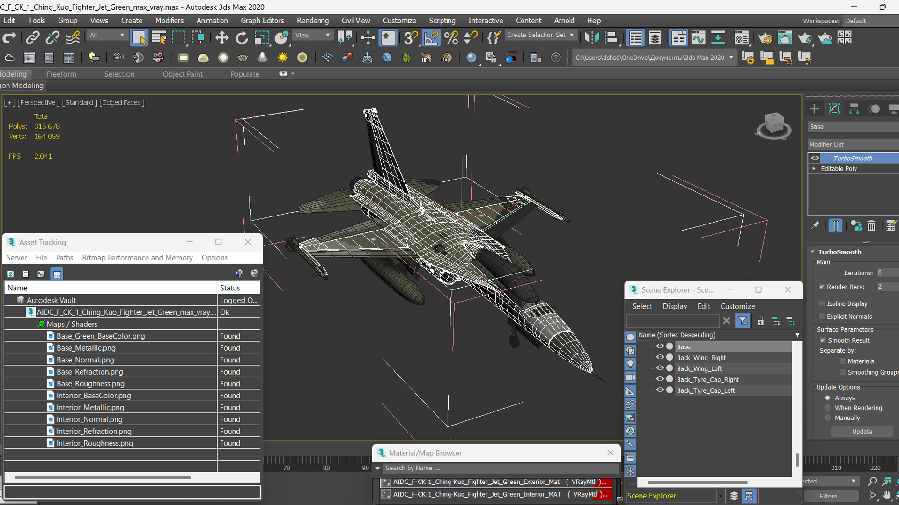Screen dimensions: 899x505
Task: Open the selection filter All dropdown
Action: 107,35
